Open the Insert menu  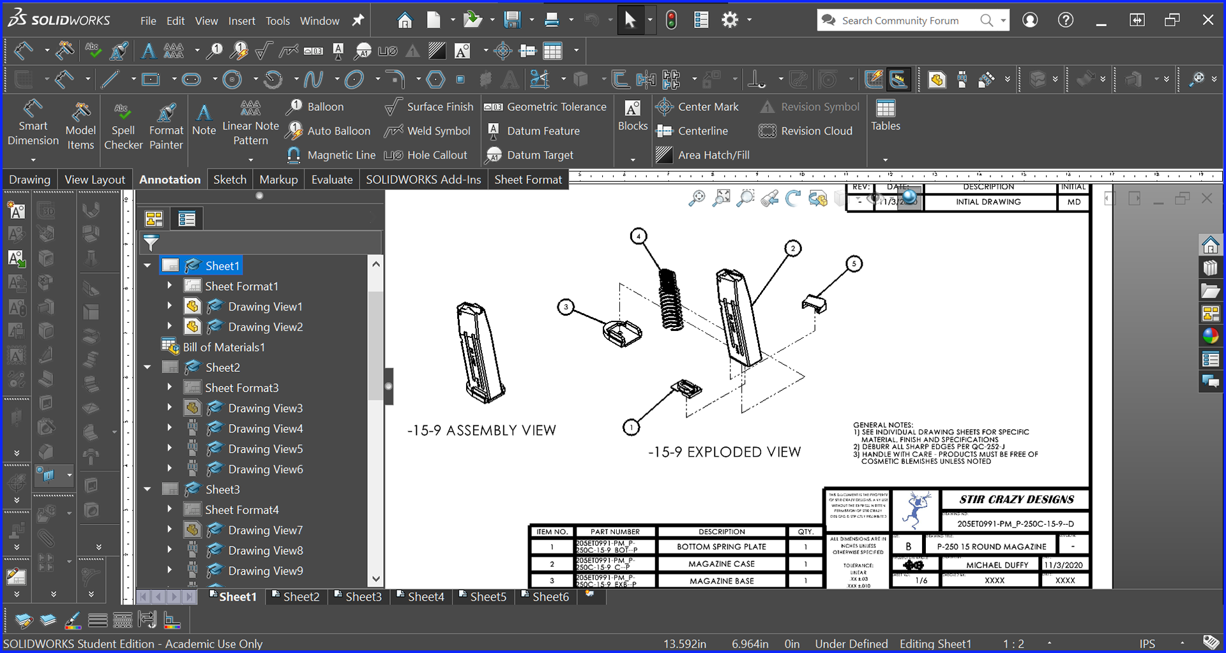[x=241, y=20]
